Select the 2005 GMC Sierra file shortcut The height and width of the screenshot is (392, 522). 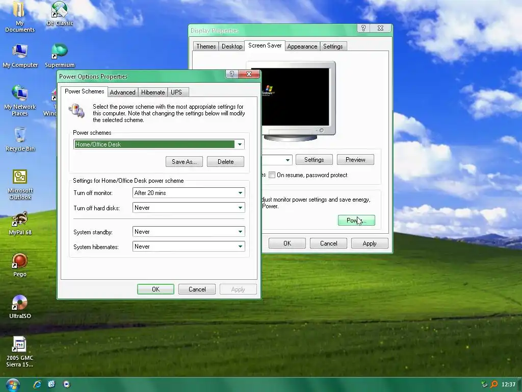[20, 352]
